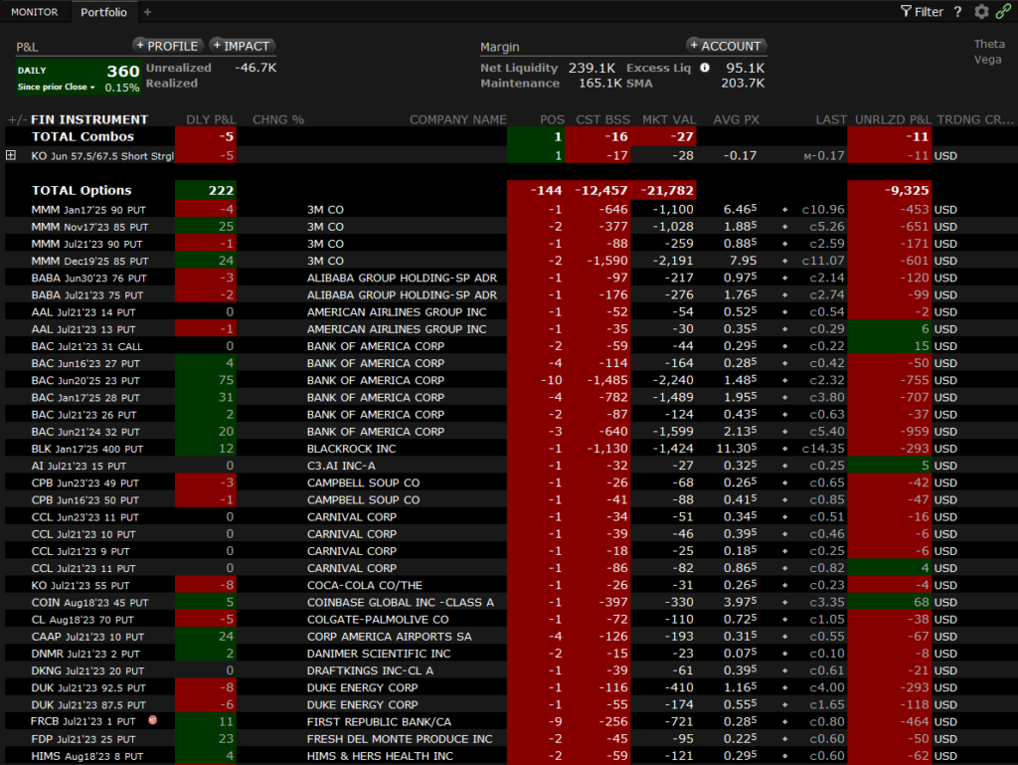This screenshot has height=765, width=1018.
Task: Click the +/- expand-all icon beside FIN INSTRUMENT
Action: click(16, 119)
